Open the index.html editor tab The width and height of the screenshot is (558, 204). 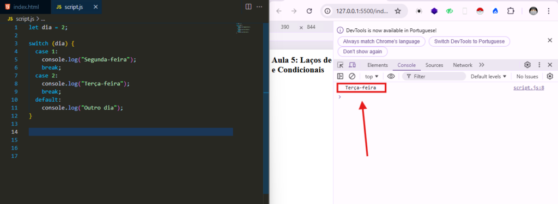coord(25,7)
